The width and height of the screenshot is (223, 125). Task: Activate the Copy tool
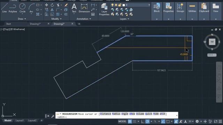[46, 10]
